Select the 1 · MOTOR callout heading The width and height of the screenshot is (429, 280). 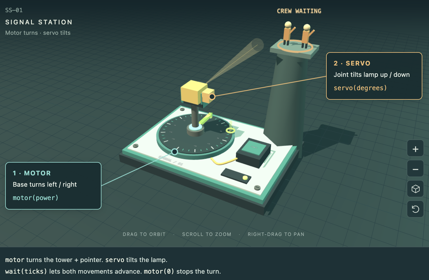32,173
